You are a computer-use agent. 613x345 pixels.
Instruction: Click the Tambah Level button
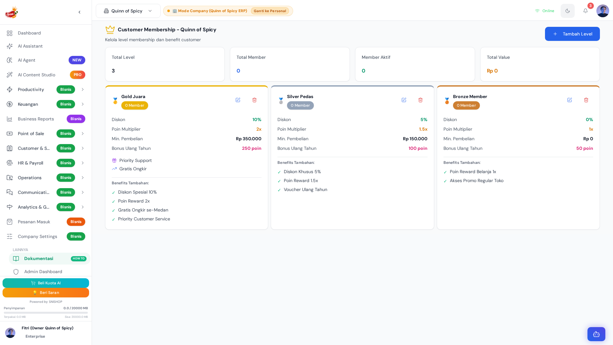[x=572, y=34]
